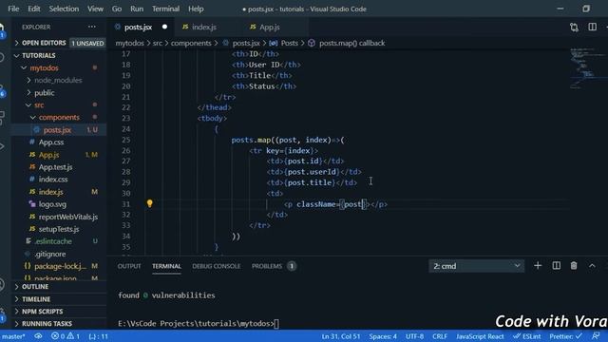
Task: Open setupTests.js file
Action: [59, 229]
